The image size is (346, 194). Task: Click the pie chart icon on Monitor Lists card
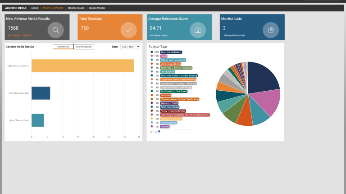[271, 31]
